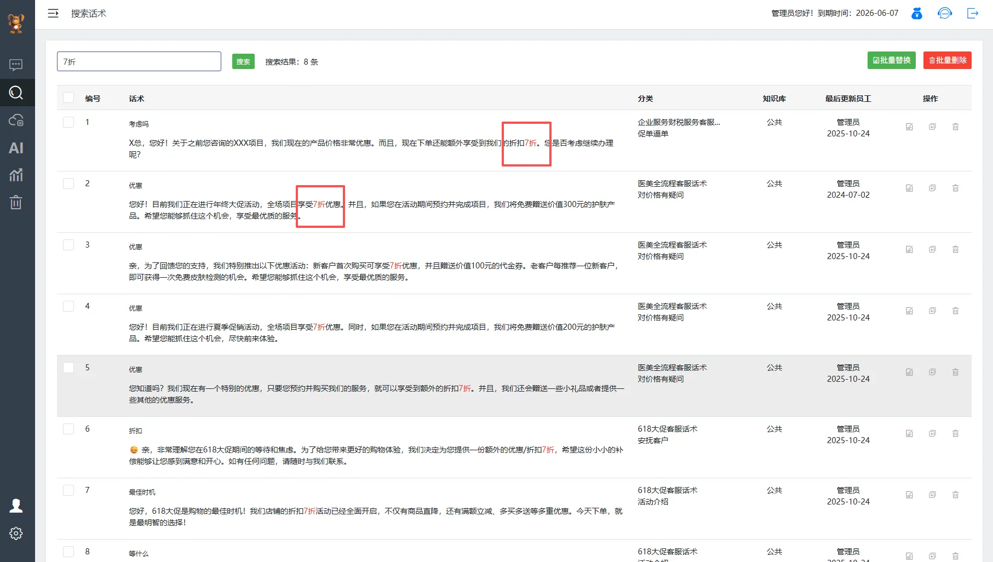Copy script row 2 using its copy icon
Image resolution: width=993 pixels, height=562 pixels.
click(932, 188)
